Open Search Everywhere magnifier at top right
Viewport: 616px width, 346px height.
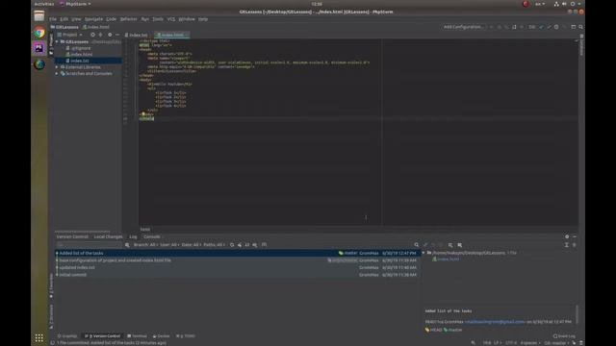[x=580, y=27]
